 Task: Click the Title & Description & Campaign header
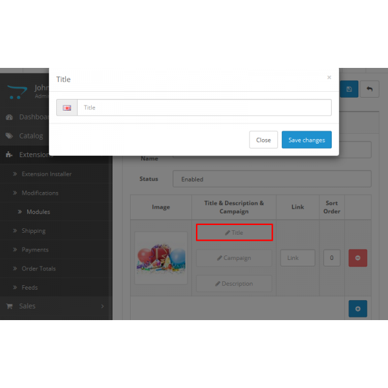click(x=234, y=207)
